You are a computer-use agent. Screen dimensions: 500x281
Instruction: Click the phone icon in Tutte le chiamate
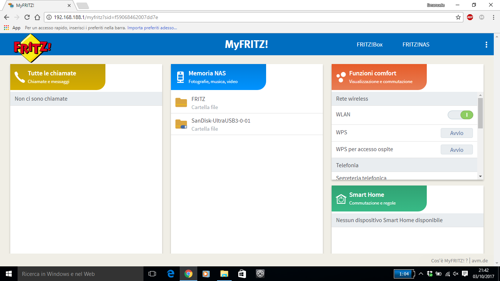point(19,77)
